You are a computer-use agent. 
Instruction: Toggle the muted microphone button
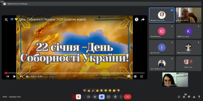coord(78,97)
